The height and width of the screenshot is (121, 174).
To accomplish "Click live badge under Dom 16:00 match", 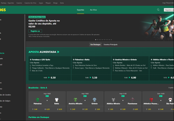I will 161,96.
